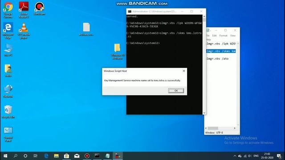Viewport: 285px width, 160px height.
Task: Open Notepad Format menu
Action: click(x=223, y=36)
